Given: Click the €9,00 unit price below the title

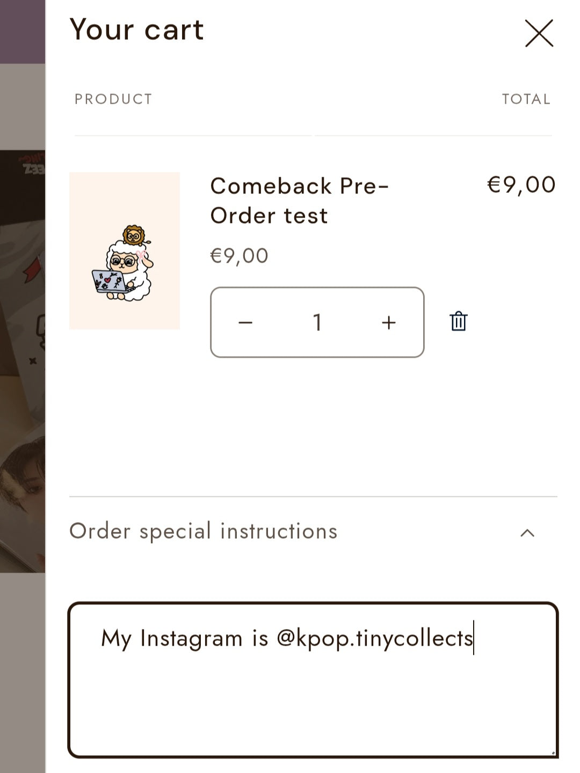Looking at the screenshot, I should coord(239,256).
